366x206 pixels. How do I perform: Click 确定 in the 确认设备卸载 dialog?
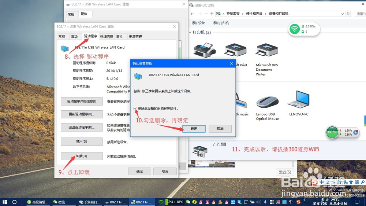194,129
